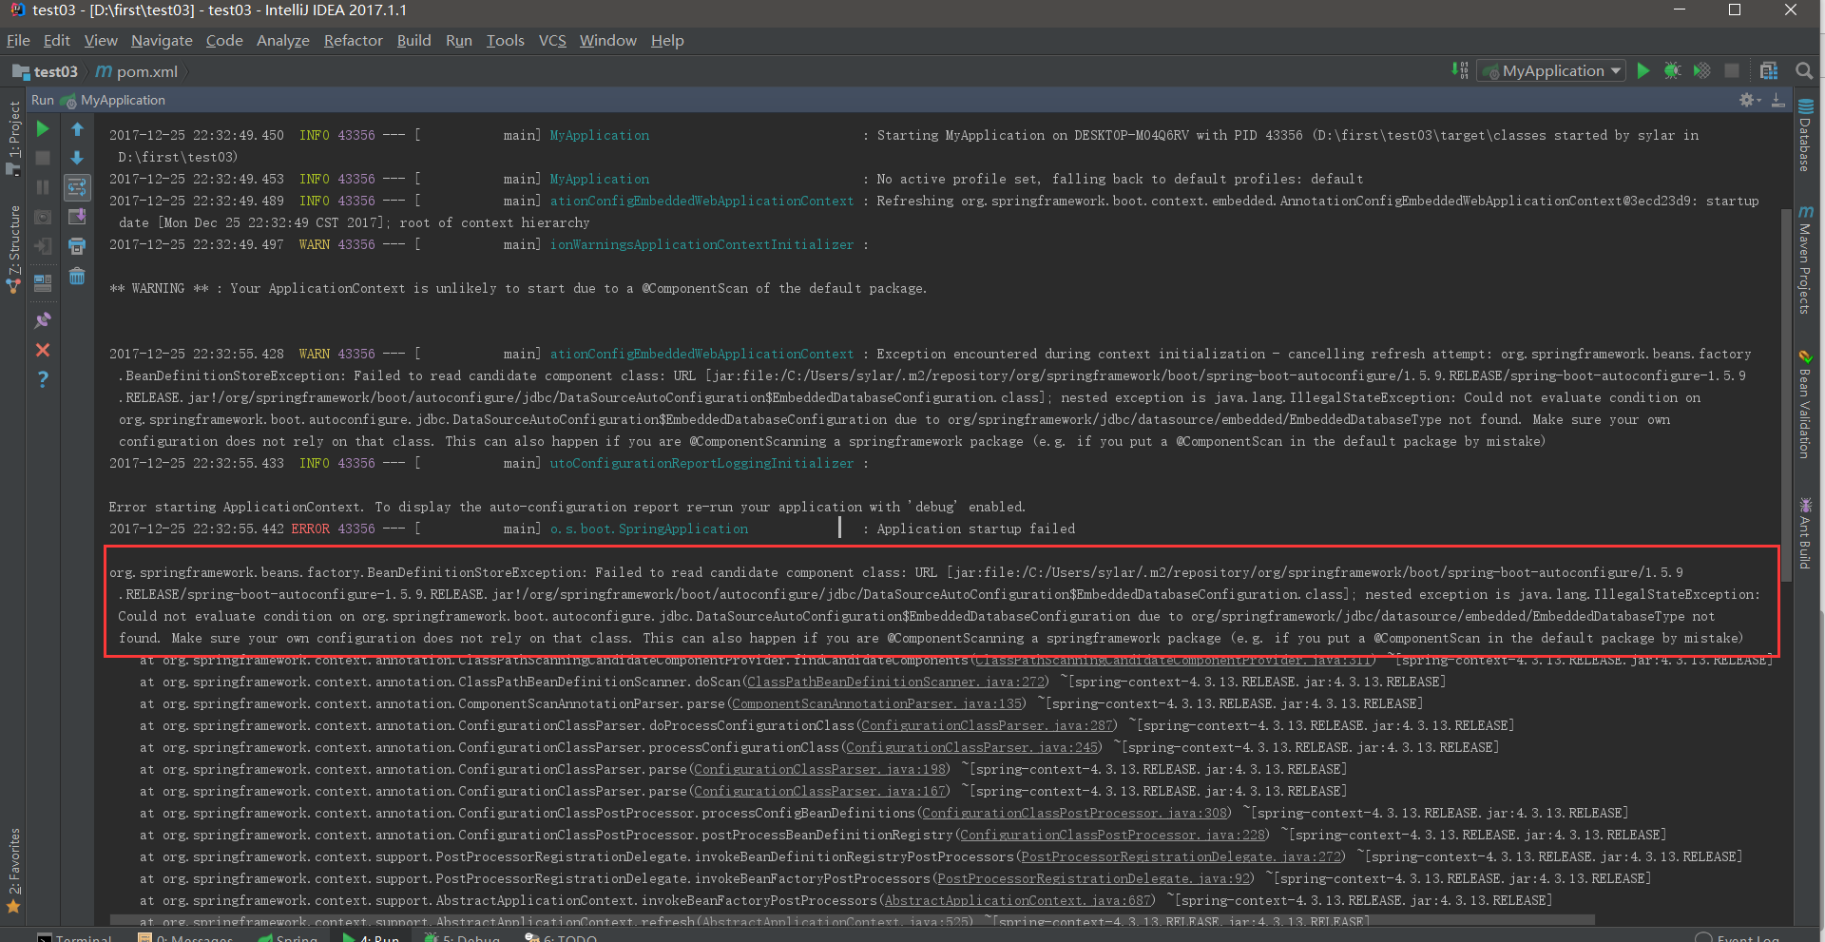Open ComponentScanAnnotationParser.java:135 link
The width and height of the screenshot is (1825, 942).
877,703
